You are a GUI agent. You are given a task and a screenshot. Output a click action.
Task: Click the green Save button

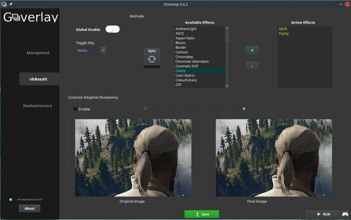(201, 214)
